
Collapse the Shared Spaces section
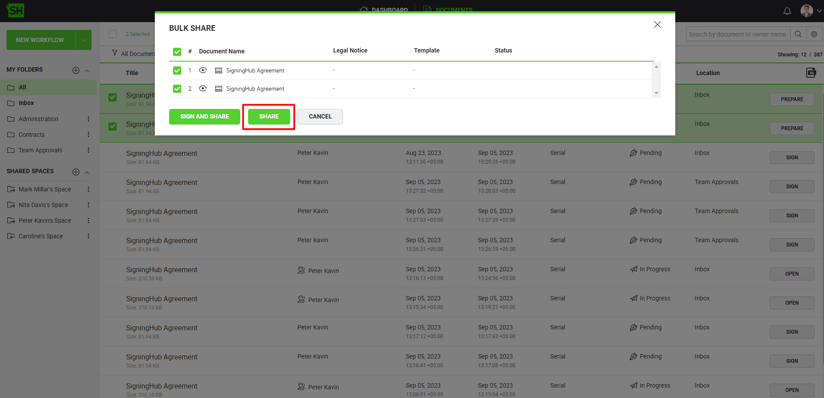click(87, 172)
